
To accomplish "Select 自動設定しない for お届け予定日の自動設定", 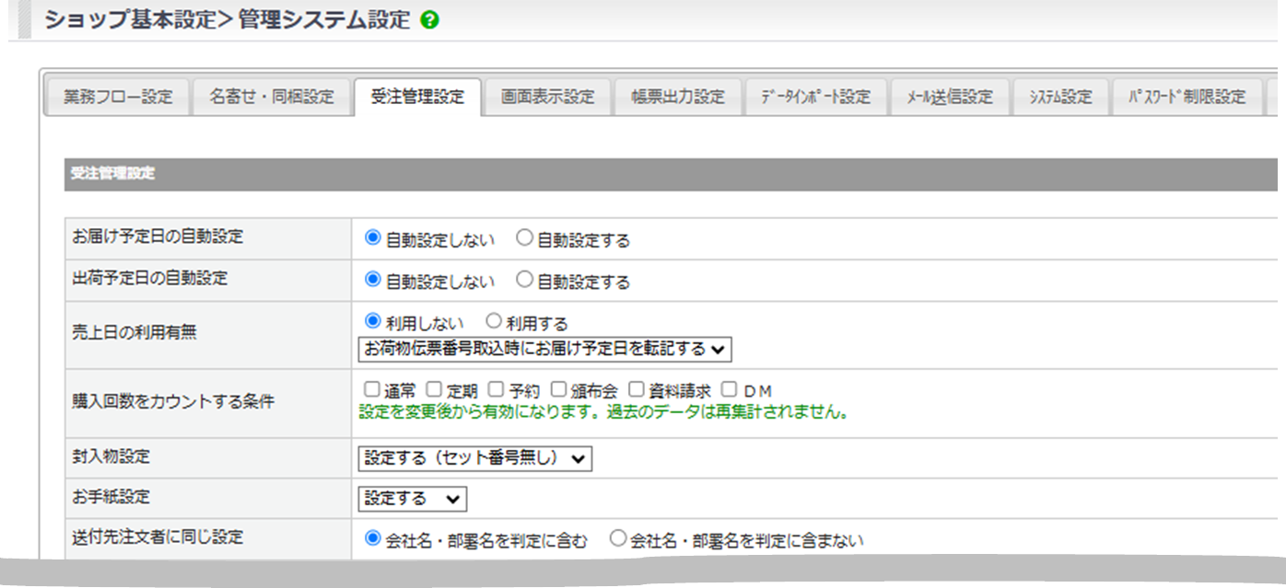I will click(373, 238).
